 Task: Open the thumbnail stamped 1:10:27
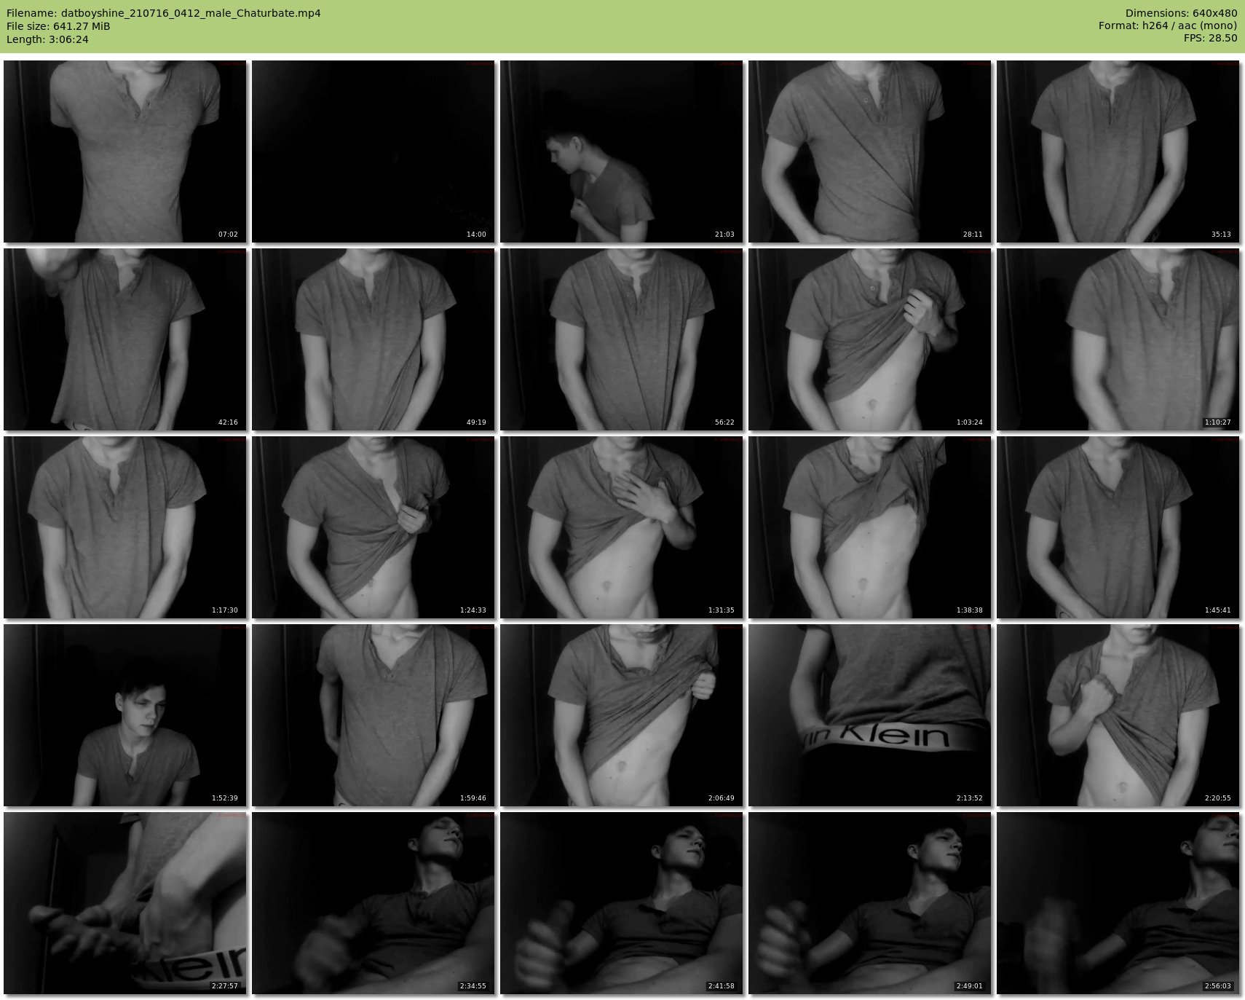[x=1118, y=339]
